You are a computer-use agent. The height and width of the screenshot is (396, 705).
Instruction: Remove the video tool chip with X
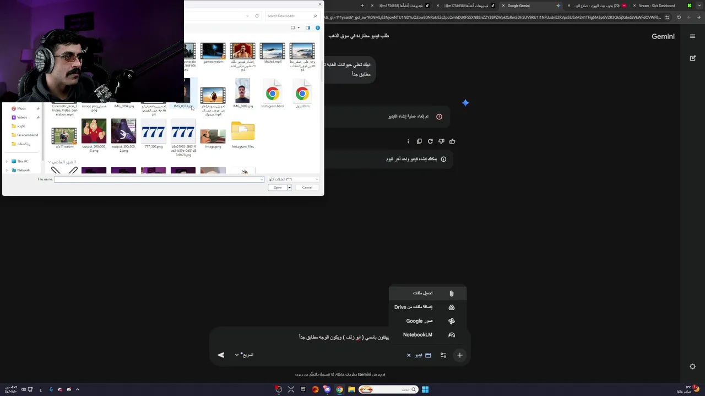tap(409, 355)
